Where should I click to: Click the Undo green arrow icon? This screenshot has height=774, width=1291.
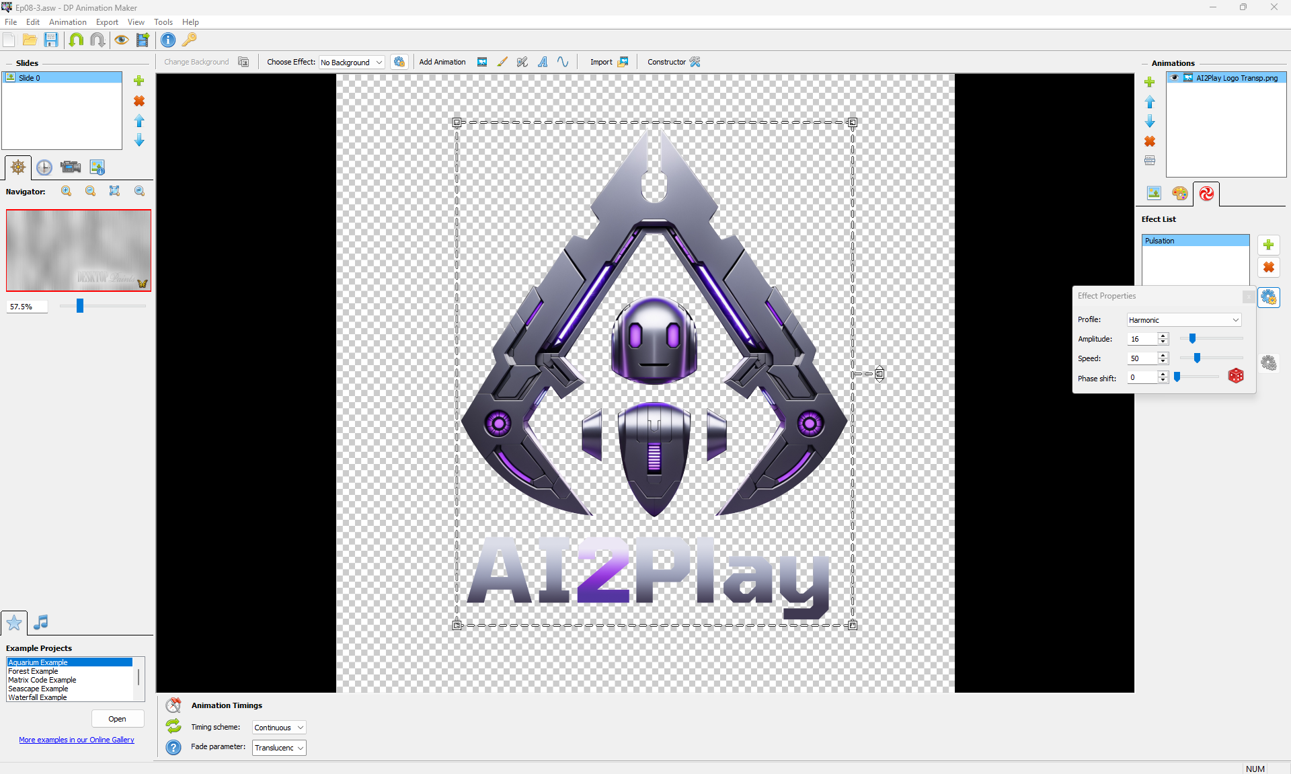pos(76,40)
